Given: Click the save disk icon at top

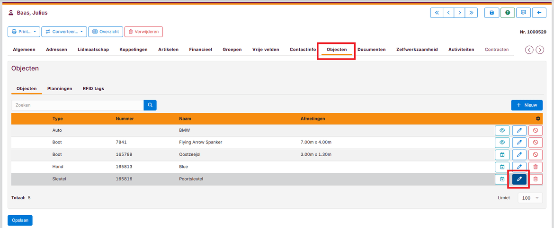Looking at the screenshot, I should point(491,13).
